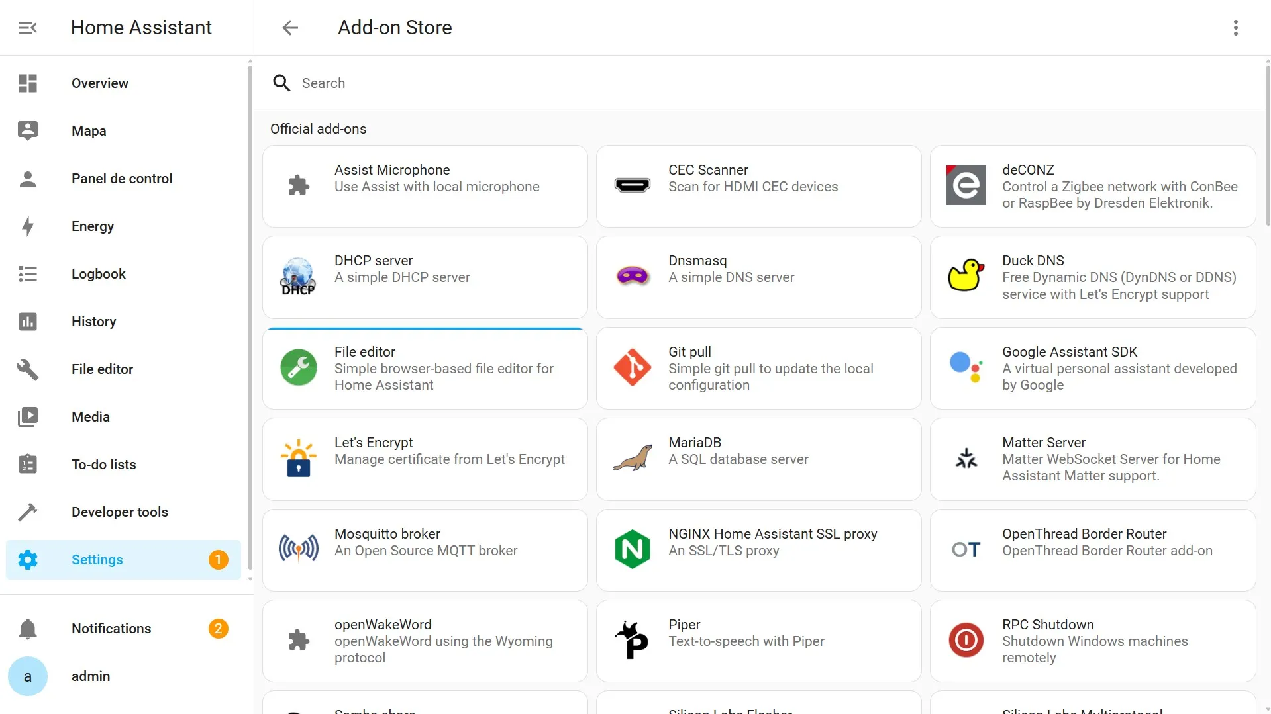Click the CEC Scanner HDMI icon
Viewport: 1271px width, 714px height.
633,185
